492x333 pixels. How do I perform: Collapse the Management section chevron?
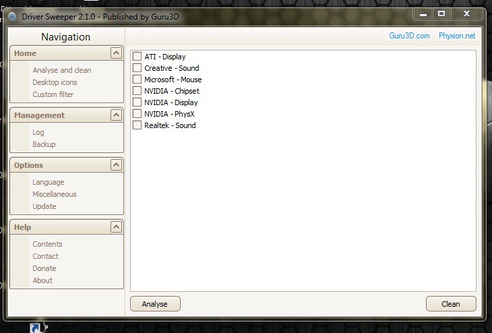[116, 115]
